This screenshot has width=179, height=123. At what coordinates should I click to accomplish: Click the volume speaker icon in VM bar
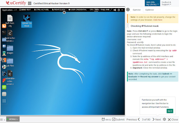(x=115, y=10)
